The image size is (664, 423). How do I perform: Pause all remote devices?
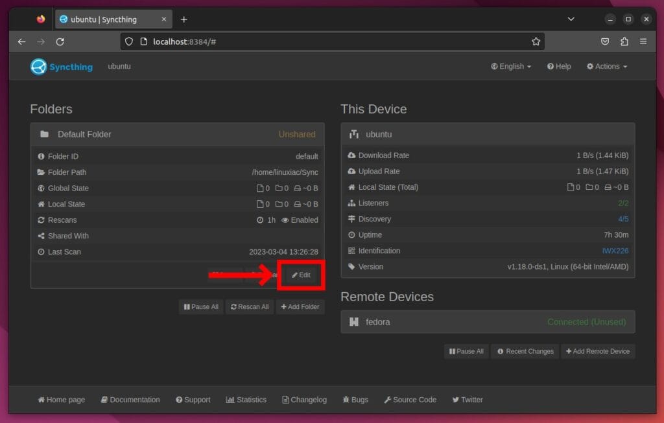(466, 351)
